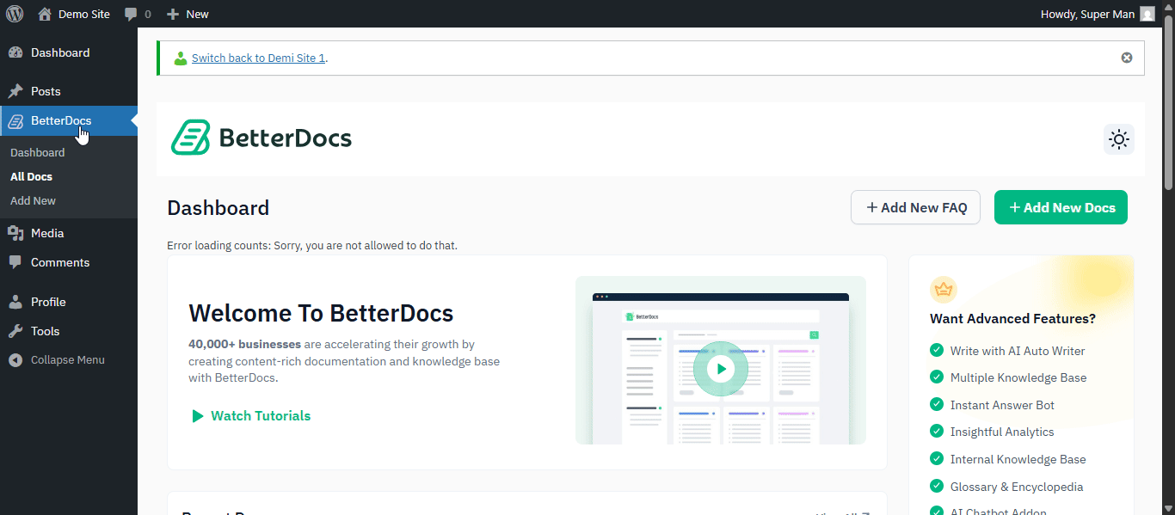Click Multiple Knowledge Base text
This screenshot has width=1175, height=515.
(1018, 377)
